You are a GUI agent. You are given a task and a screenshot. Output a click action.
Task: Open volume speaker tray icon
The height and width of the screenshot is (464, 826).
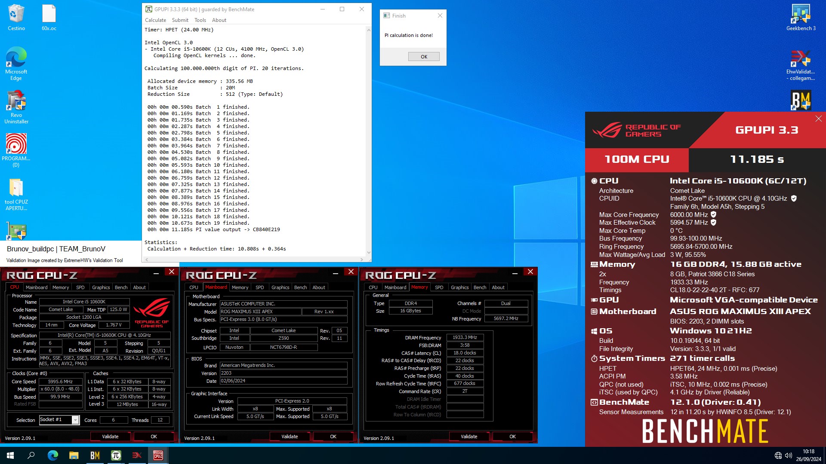[789, 455]
